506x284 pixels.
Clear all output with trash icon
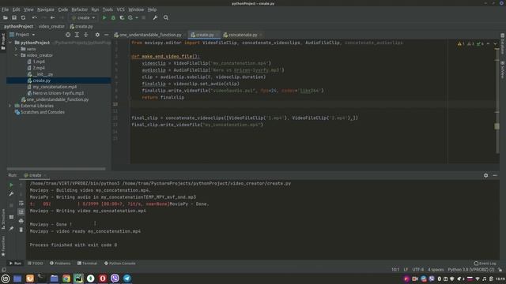coord(21,230)
